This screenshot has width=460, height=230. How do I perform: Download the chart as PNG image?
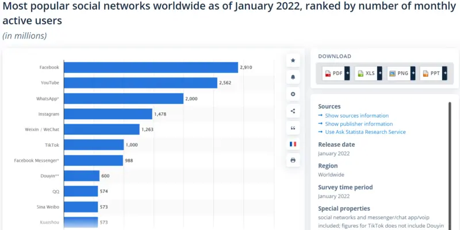398,73
